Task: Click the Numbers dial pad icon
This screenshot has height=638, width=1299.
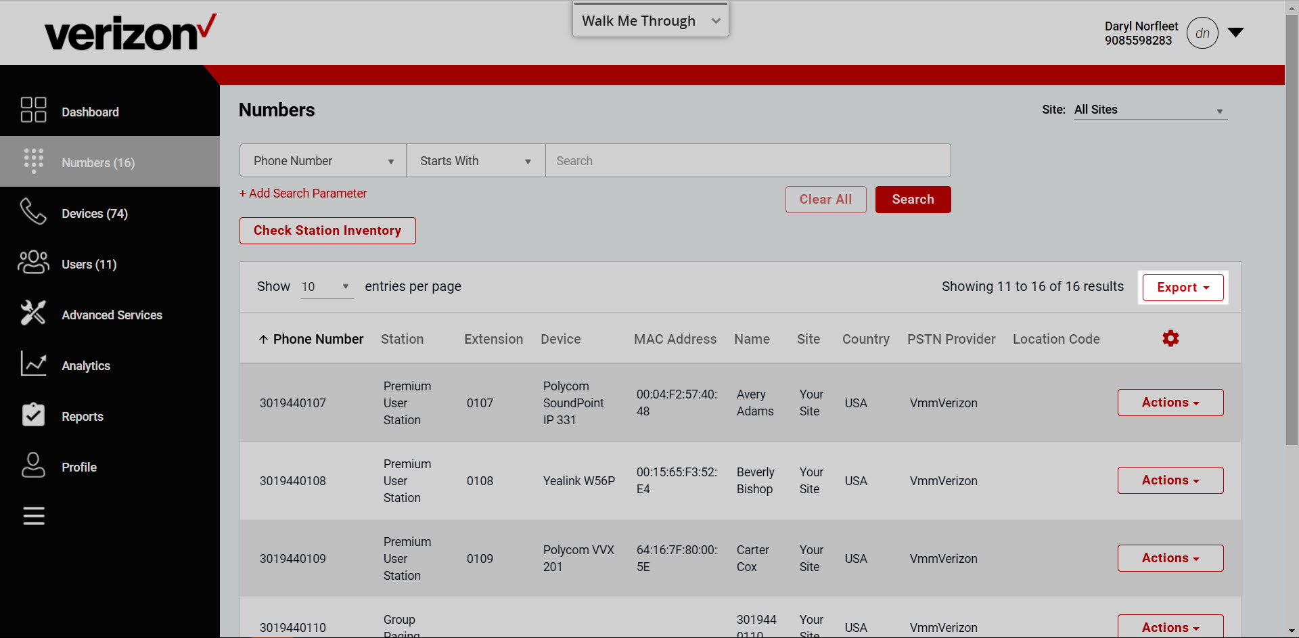Action: pyautogui.click(x=33, y=161)
